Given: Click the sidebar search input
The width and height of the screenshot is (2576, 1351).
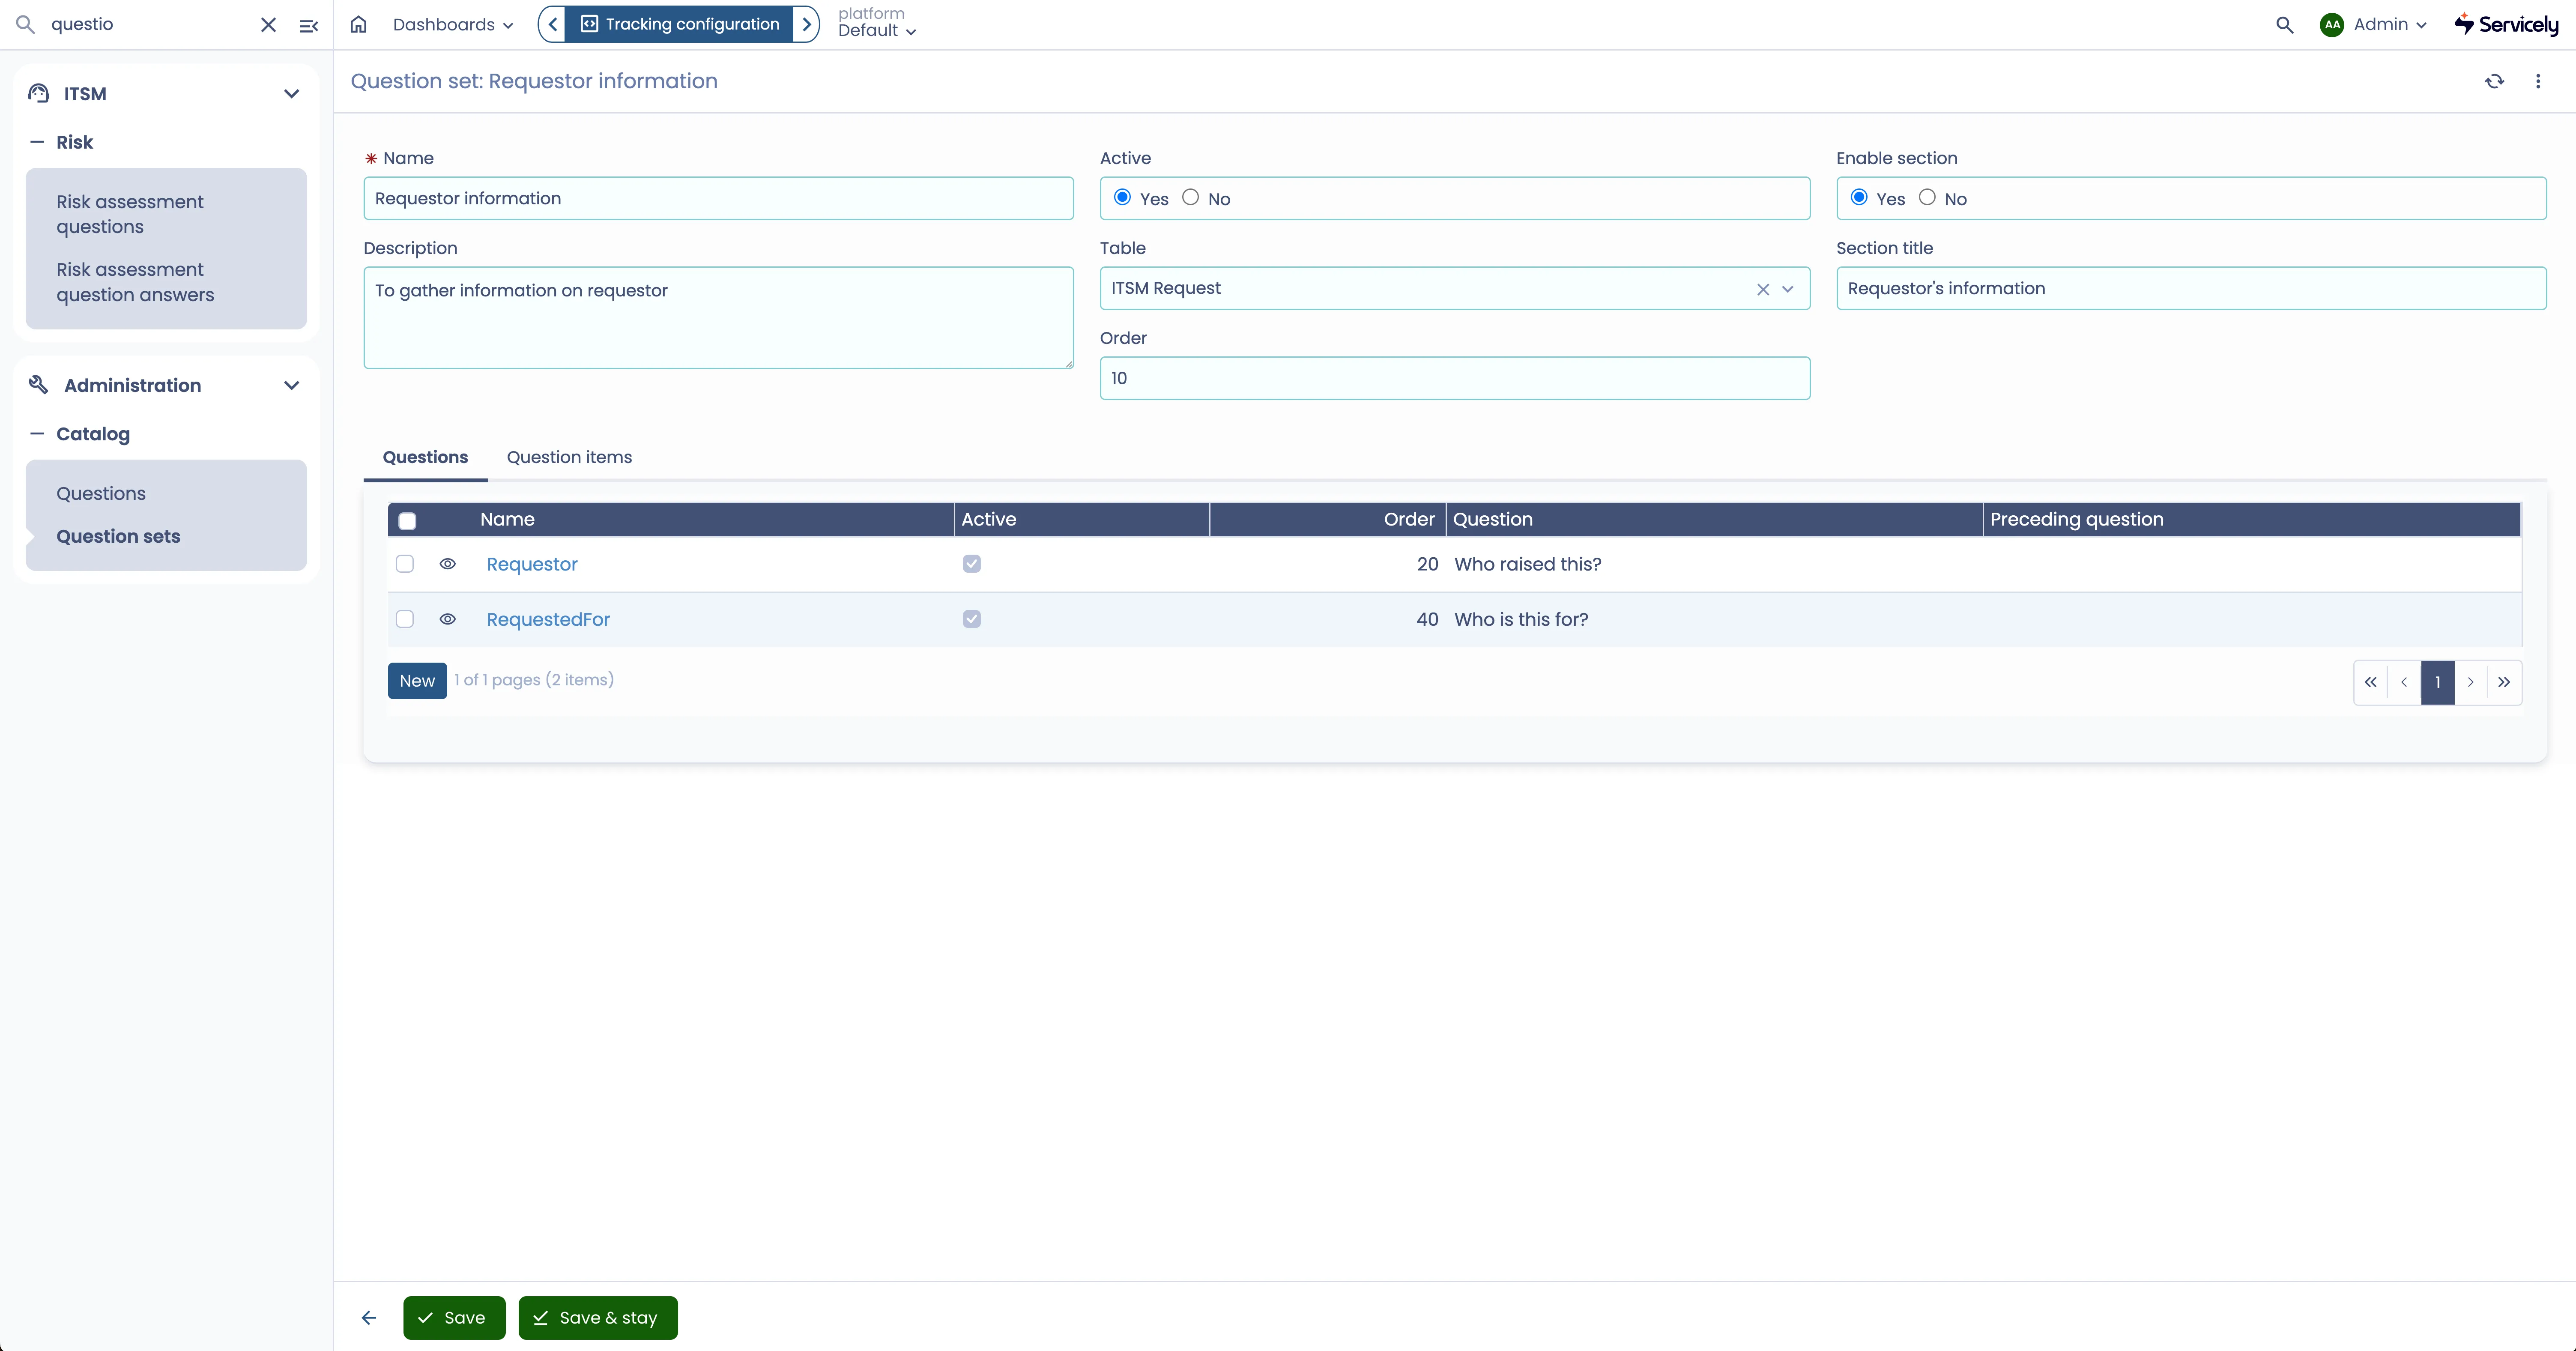Looking at the screenshot, I should click(x=150, y=25).
